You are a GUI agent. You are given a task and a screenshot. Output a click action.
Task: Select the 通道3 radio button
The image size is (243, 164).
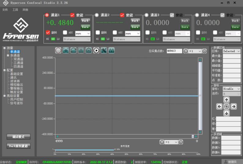[x=147, y=15]
